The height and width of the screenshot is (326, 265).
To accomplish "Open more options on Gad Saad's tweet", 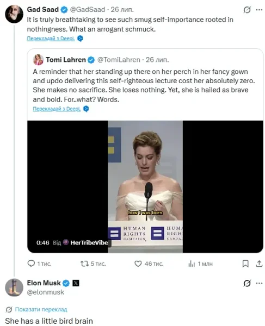I will [259, 10].
